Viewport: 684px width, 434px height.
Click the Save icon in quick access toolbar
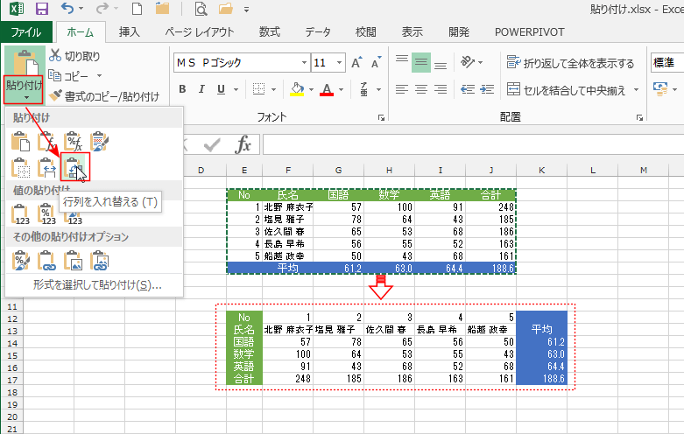coord(41,10)
